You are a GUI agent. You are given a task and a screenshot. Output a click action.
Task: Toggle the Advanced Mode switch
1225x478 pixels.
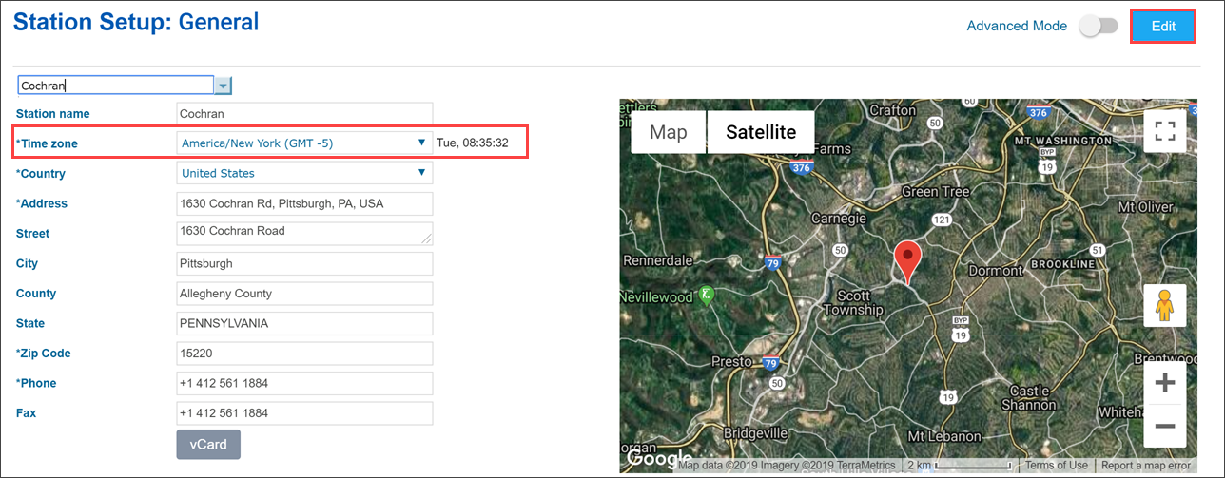point(1099,27)
